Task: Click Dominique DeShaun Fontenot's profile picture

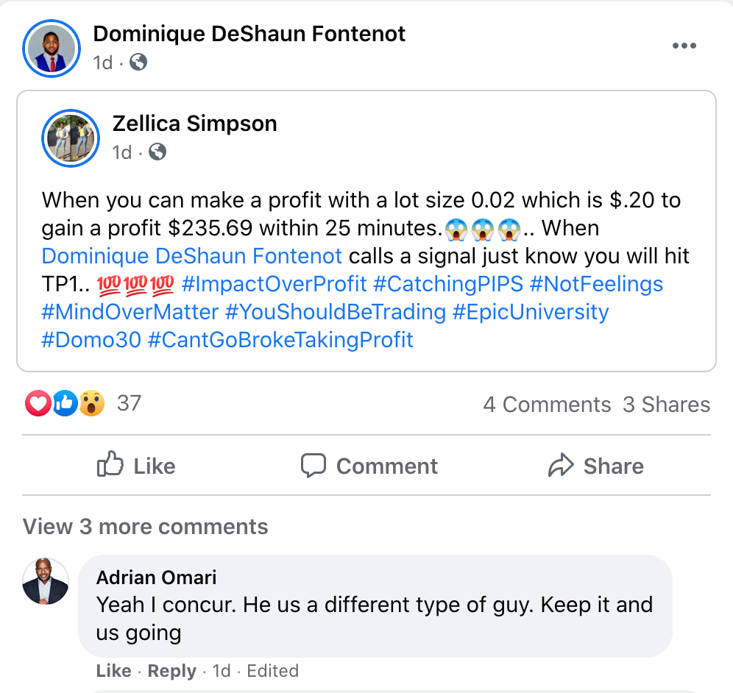Action: [51, 49]
